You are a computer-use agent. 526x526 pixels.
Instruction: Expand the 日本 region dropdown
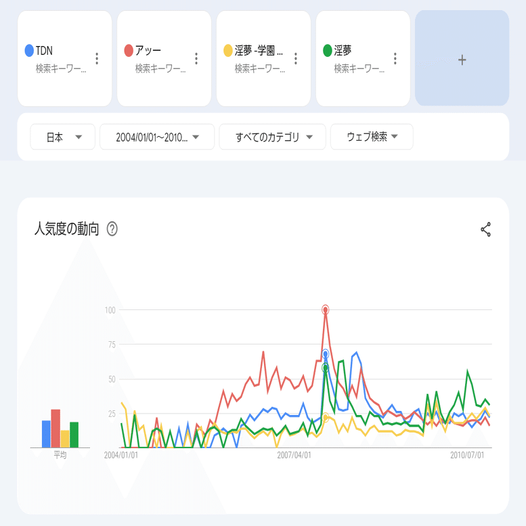coord(64,137)
